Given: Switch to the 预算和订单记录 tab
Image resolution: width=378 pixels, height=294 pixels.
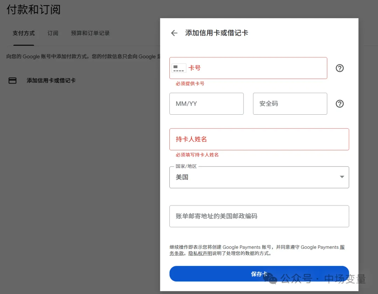Looking at the screenshot, I should 90,33.
